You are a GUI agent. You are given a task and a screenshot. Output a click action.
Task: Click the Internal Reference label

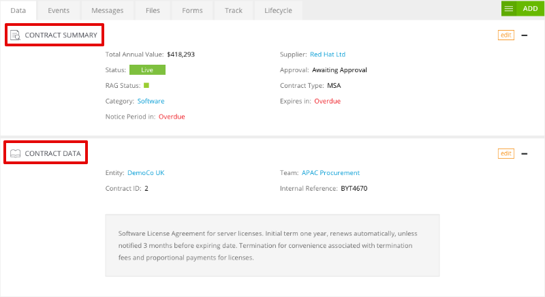tap(309, 189)
